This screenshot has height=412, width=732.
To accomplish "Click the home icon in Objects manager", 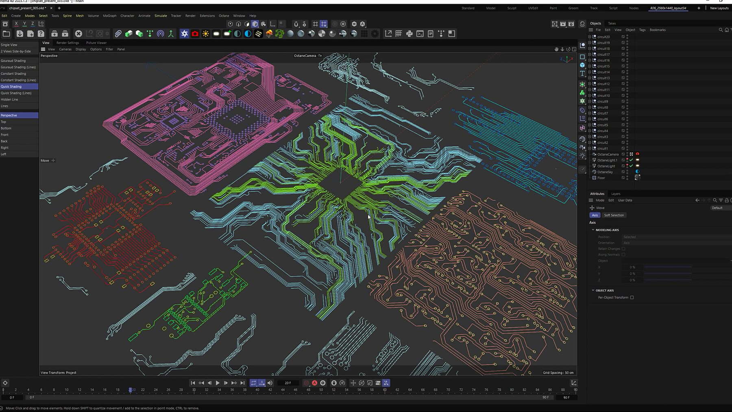I will point(727,30).
